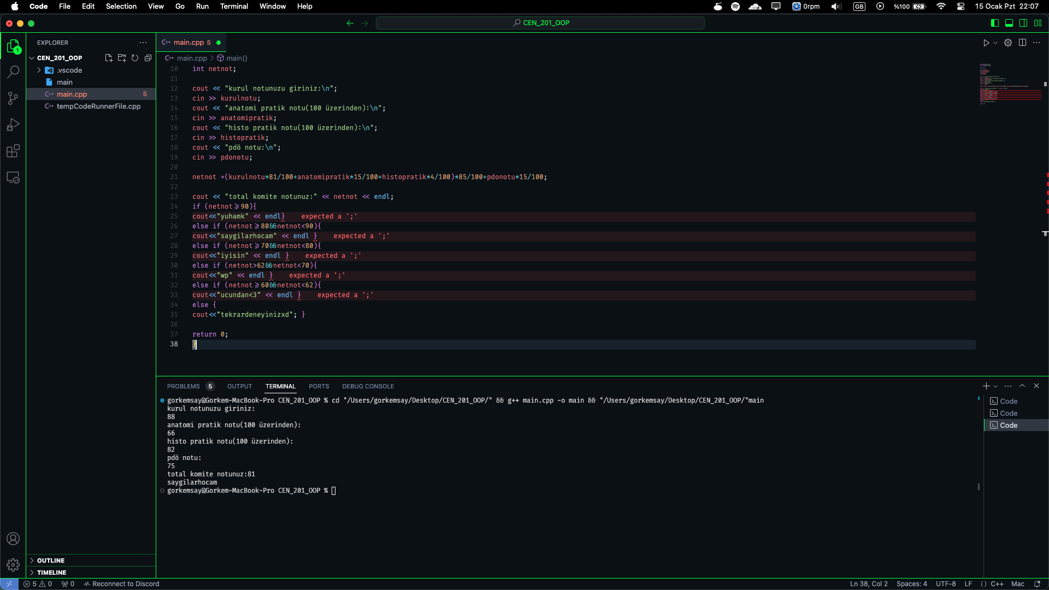Expand the OUTLINE section
Screen dimensions: 1049x590
pyautogui.click(x=51, y=560)
